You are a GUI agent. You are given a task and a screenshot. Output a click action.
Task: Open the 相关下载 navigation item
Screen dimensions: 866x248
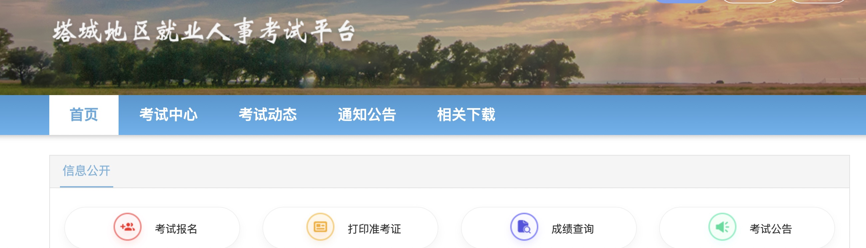tap(466, 115)
